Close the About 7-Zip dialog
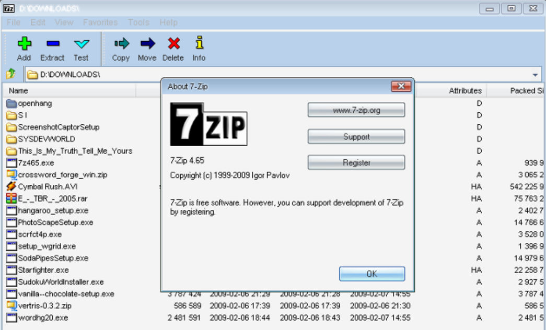The height and width of the screenshot is (330, 546). pos(401,86)
